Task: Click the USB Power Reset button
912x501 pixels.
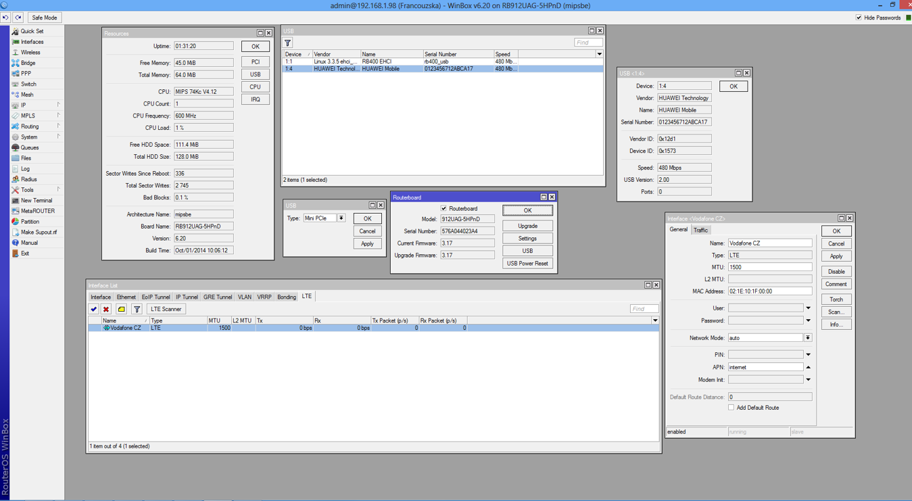Action: click(x=527, y=263)
